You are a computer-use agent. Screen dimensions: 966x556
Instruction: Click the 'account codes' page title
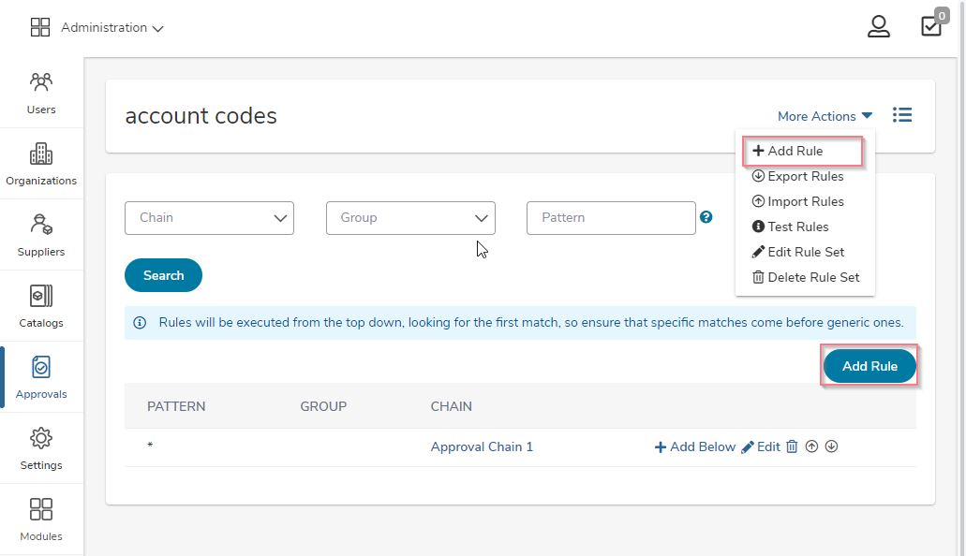coord(201,116)
